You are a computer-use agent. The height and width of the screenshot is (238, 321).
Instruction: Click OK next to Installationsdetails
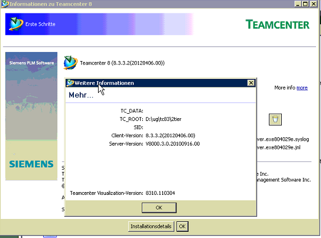(182, 226)
